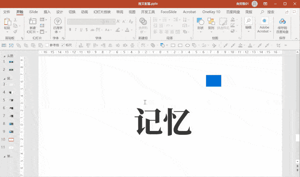
Task: Click the Increase Font Size icon
Action: coord(118,22)
